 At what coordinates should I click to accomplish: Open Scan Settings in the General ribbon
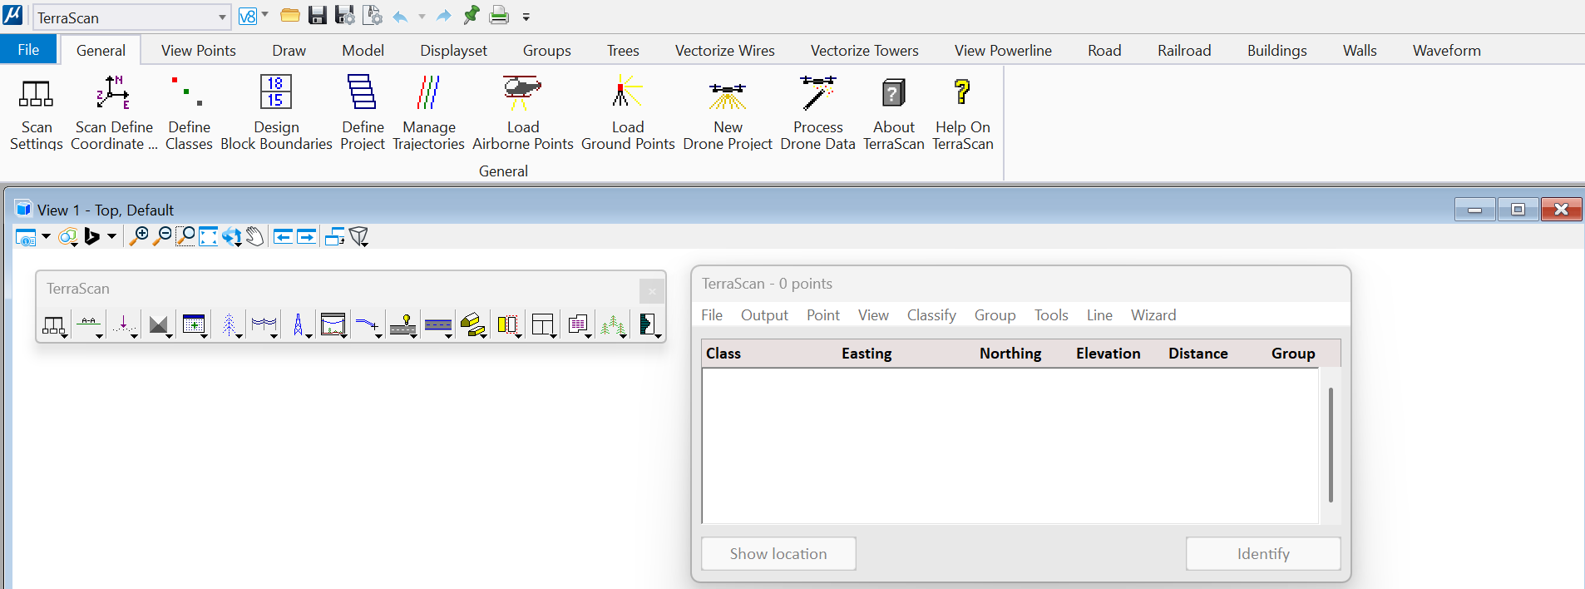pos(37,111)
